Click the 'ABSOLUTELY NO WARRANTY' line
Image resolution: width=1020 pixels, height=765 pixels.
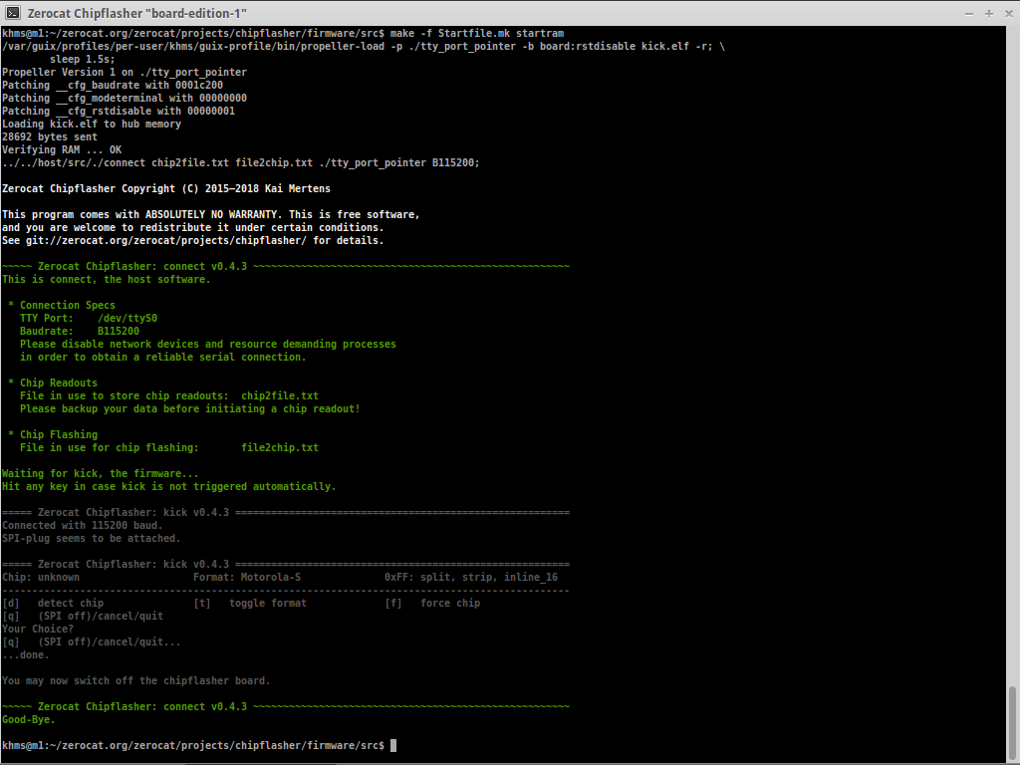coord(211,215)
